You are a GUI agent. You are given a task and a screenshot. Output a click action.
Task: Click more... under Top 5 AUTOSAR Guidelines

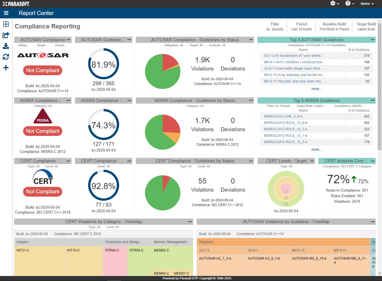coord(316,89)
